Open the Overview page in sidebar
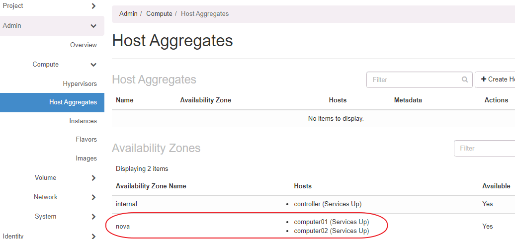 [84, 45]
